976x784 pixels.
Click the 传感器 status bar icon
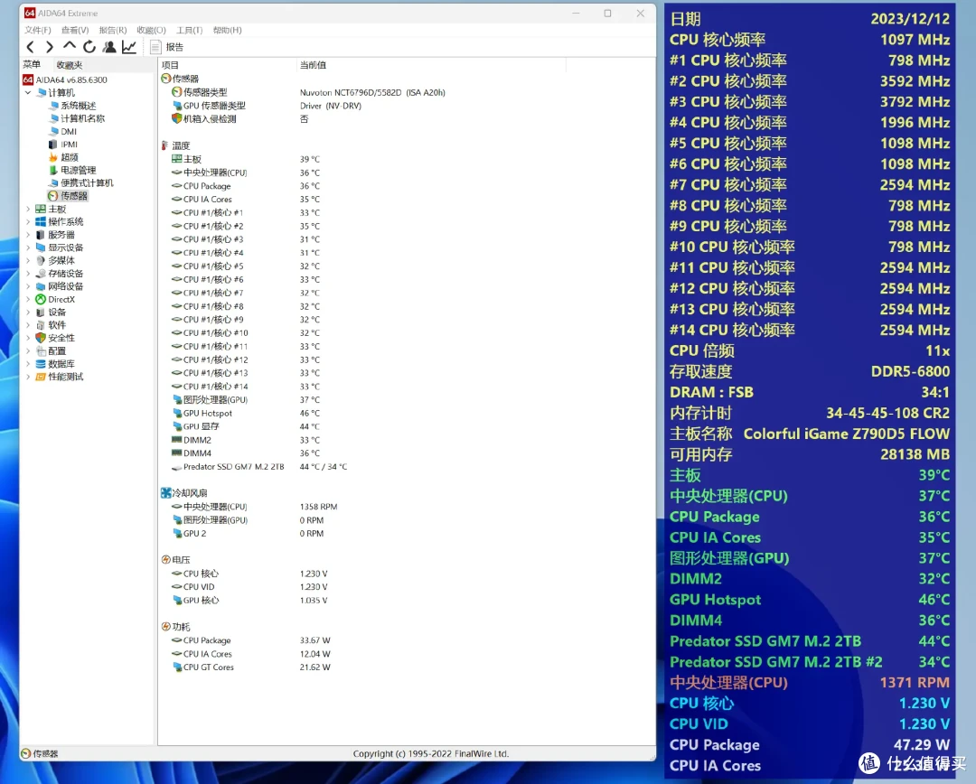[25, 753]
